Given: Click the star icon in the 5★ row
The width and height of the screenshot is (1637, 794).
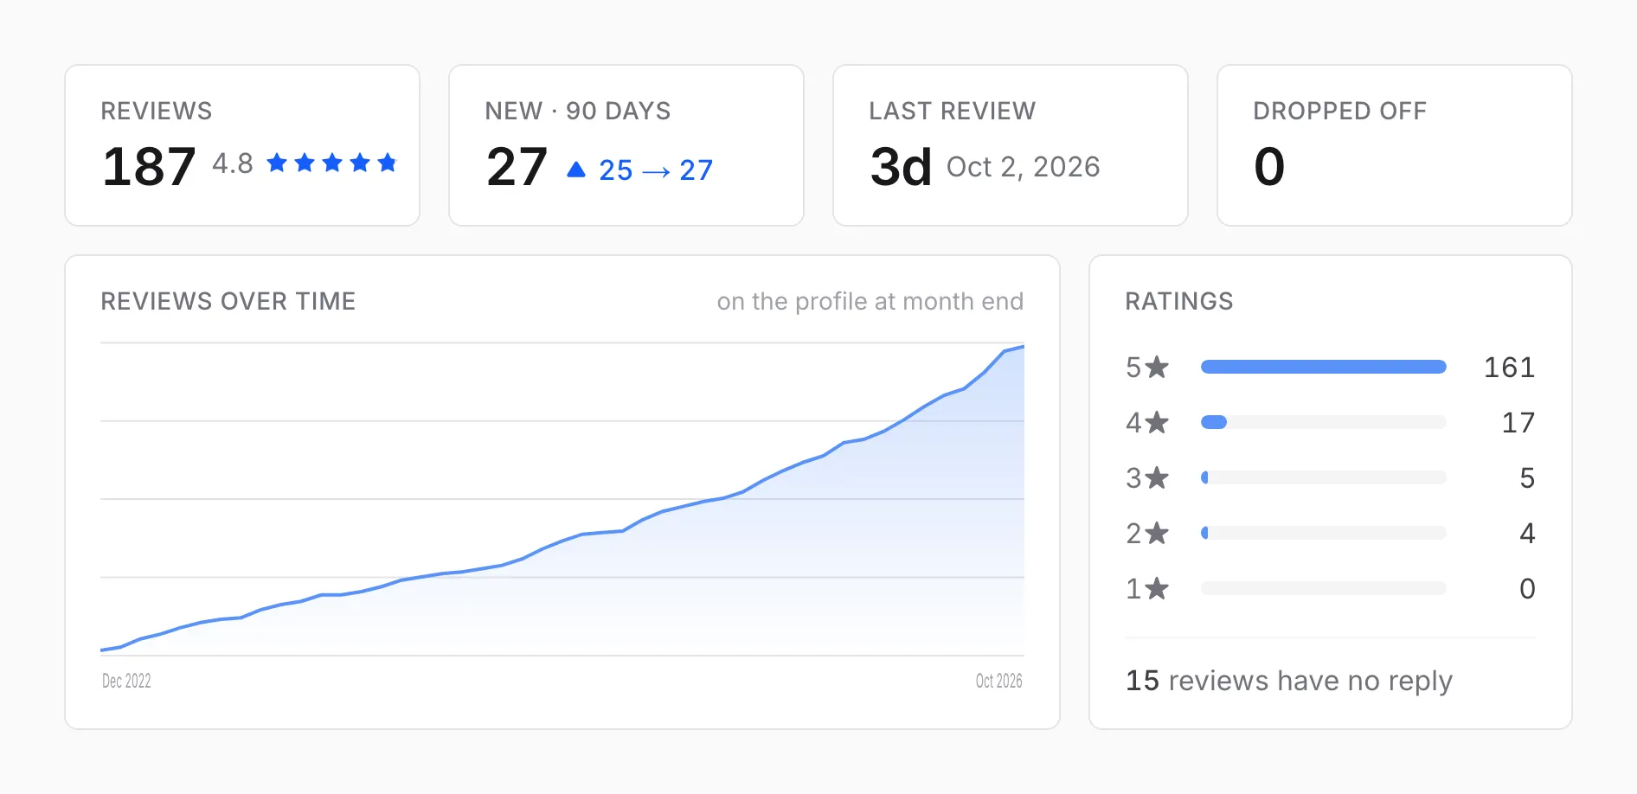Looking at the screenshot, I should (1157, 368).
